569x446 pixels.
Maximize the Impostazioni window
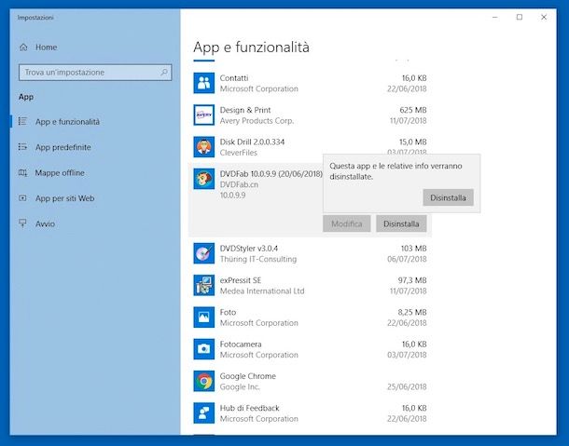coord(520,17)
